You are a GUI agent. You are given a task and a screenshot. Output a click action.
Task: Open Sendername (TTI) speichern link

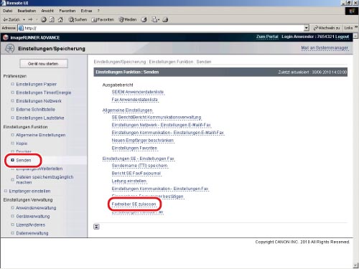[x=139, y=166]
